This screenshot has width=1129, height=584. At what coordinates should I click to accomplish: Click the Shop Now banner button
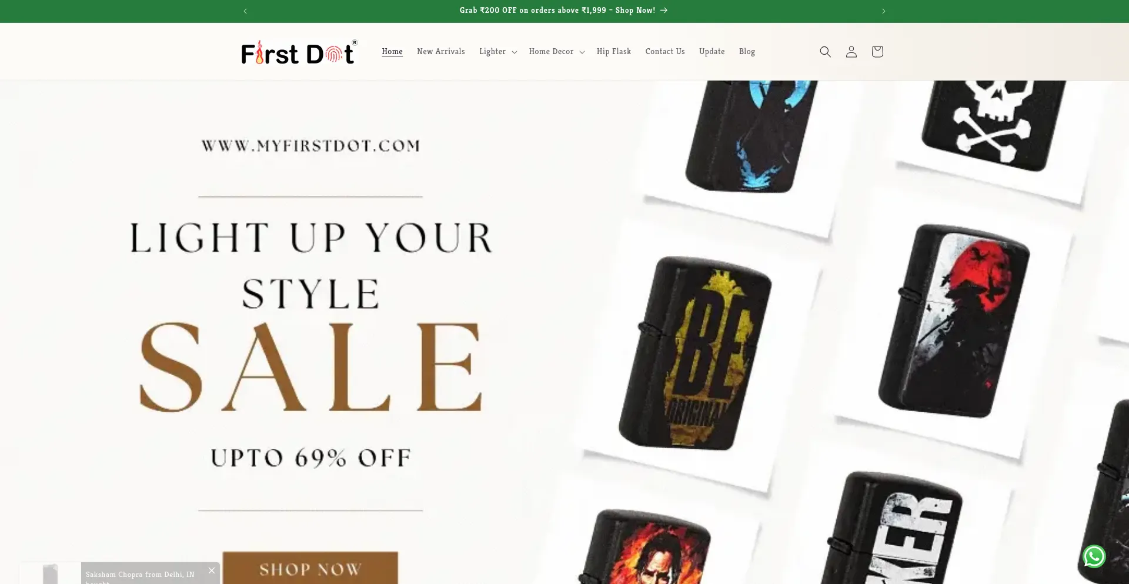pyautogui.click(x=310, y=568)
